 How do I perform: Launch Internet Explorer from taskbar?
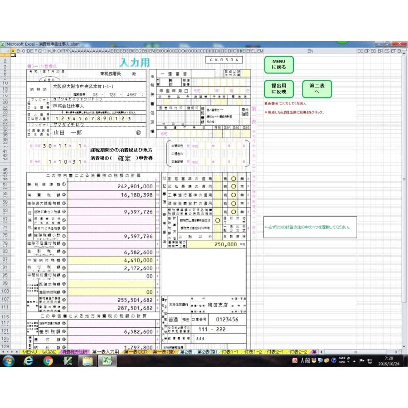(x=29, y=361)
